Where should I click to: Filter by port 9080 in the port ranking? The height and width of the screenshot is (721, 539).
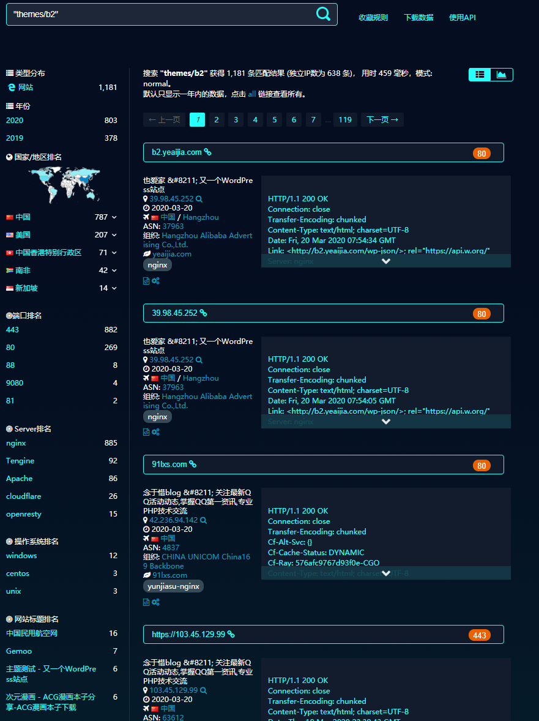click(15, 383)
